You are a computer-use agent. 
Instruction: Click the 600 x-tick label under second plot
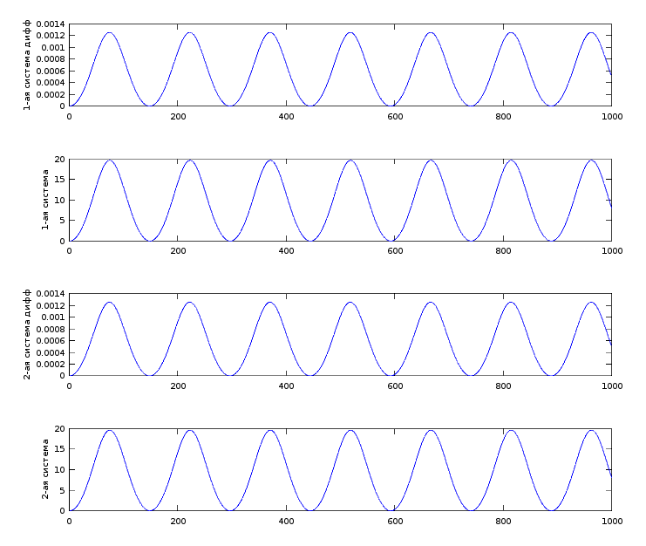tap(395, 251)
